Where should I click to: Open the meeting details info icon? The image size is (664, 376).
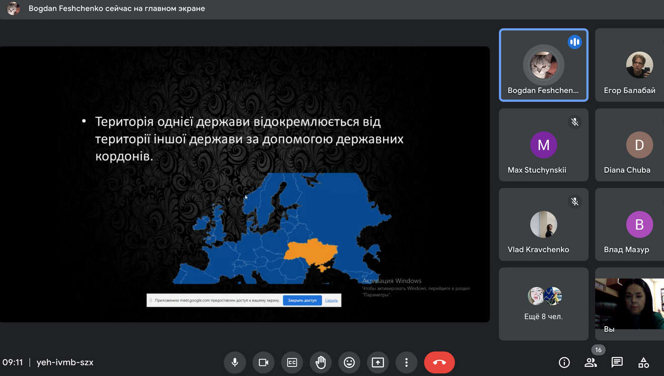point(564,362)
